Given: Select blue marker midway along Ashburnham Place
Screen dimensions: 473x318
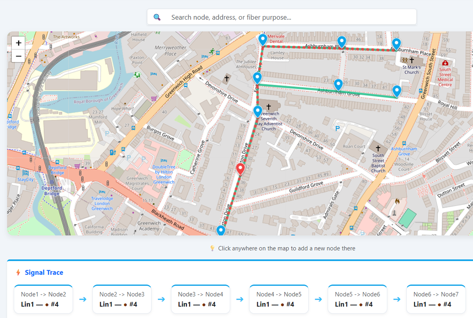Looking at the screenshot, I should coord(342,42).
